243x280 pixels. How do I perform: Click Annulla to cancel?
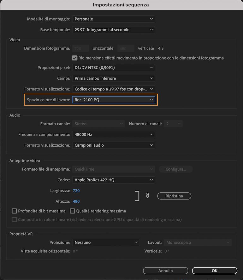[x=165, y=271]
